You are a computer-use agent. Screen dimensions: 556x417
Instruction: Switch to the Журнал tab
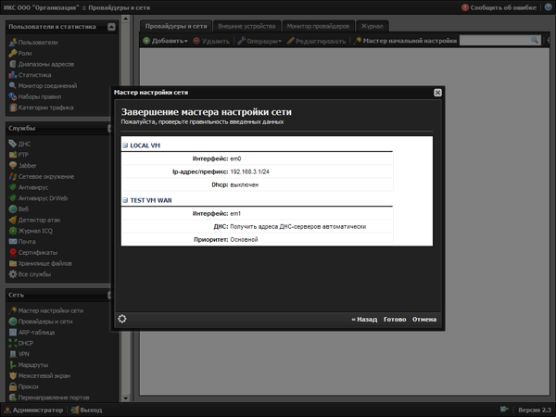tap(372, 26)
